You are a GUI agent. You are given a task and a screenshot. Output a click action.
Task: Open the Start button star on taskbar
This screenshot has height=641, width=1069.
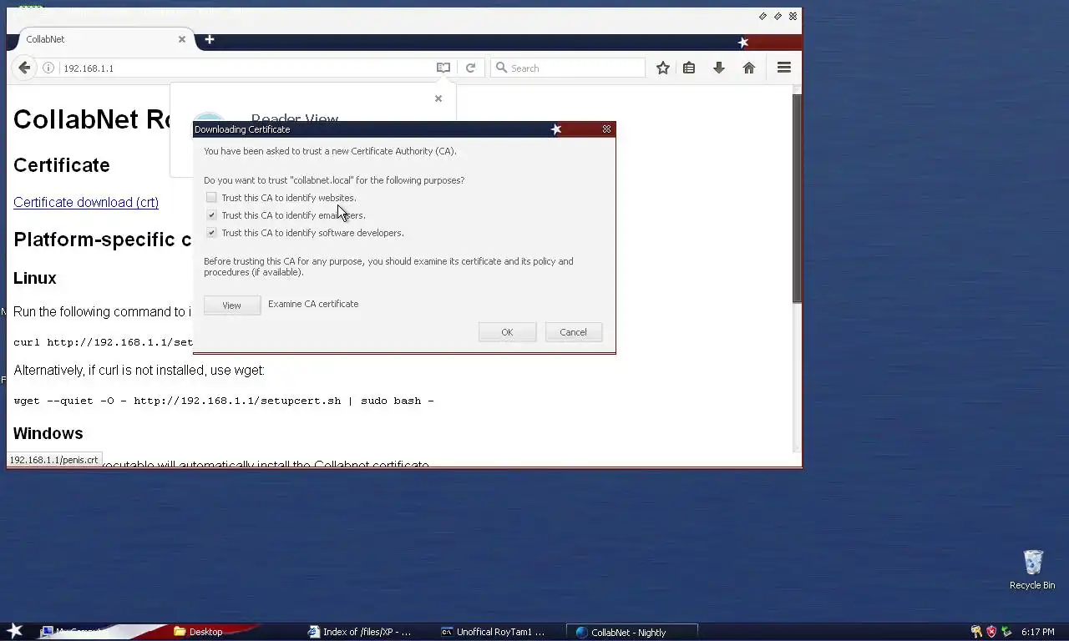[15, 632]
